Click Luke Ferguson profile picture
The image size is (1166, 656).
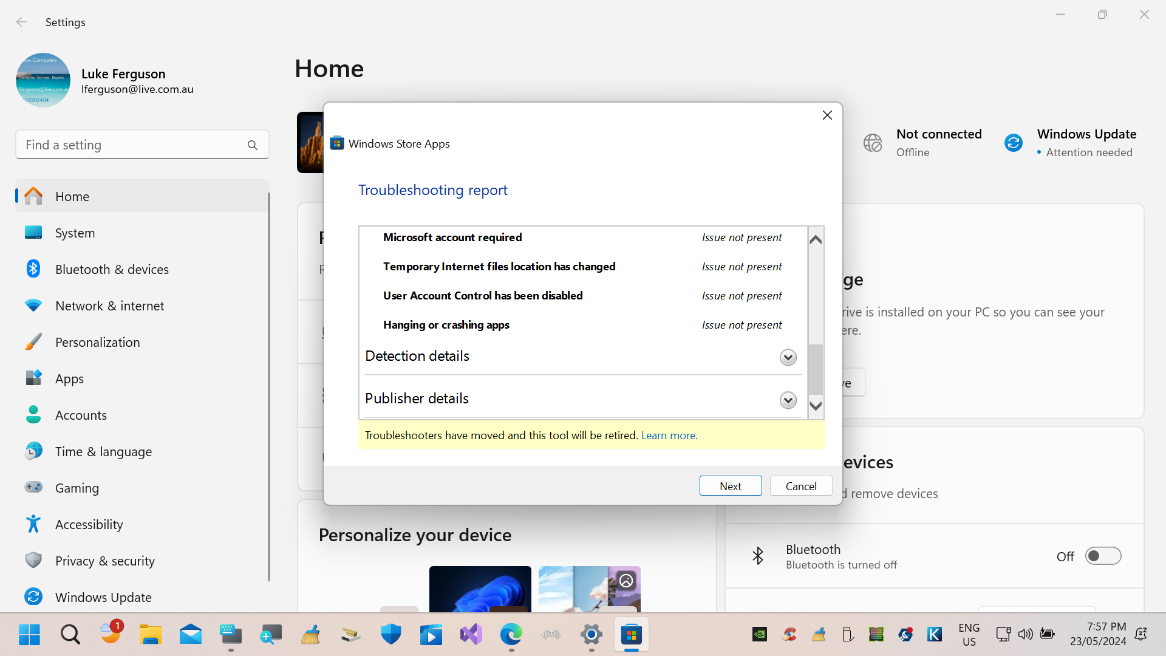[x=43, y=80]
